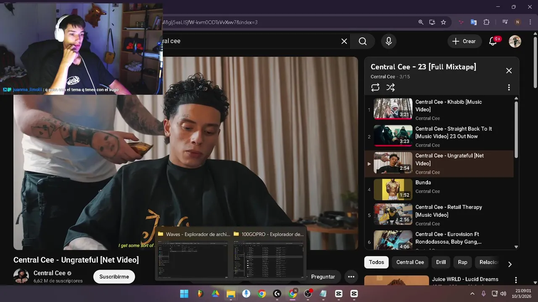Screen dimensions: 538x302
Task: Open Eurovision Ft Rondodasosa thumbnail
Action: coord(393,240)
